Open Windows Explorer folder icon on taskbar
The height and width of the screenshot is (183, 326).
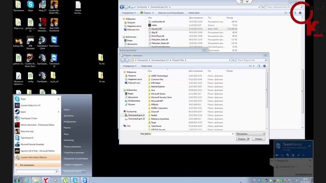(36, 180)
